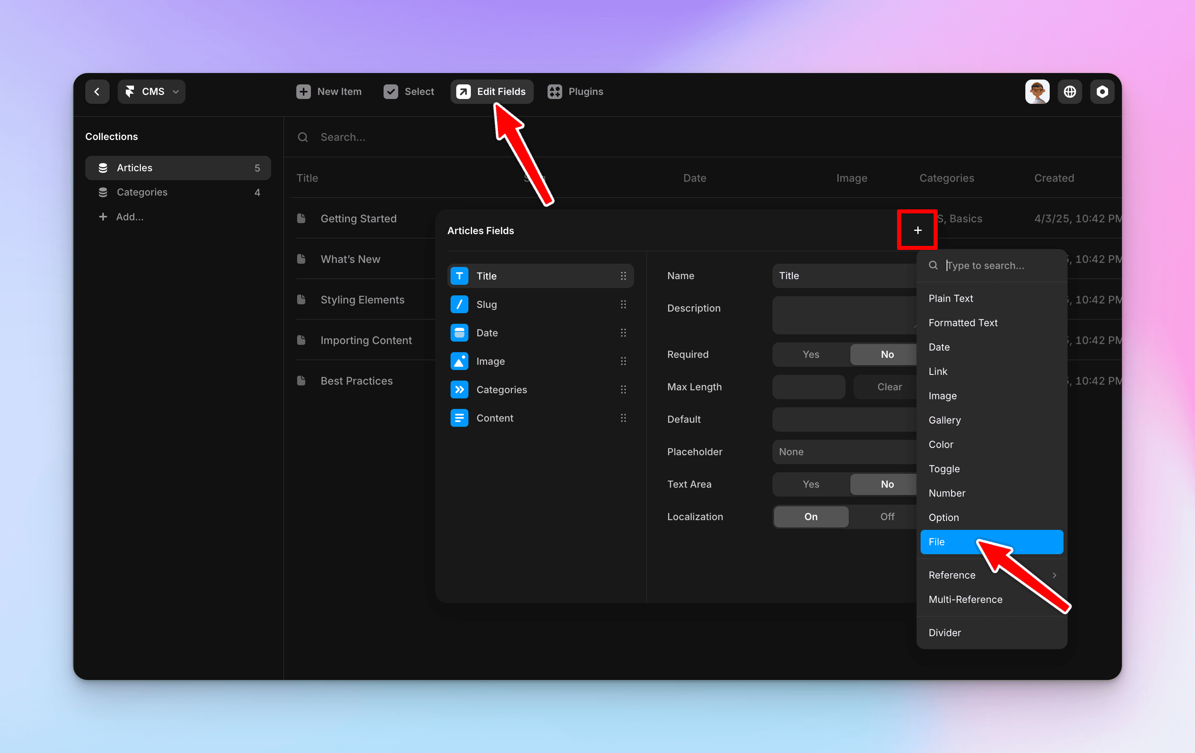Choose Color from field type menu
This screenshot has width=1195, height=753.
940,445
